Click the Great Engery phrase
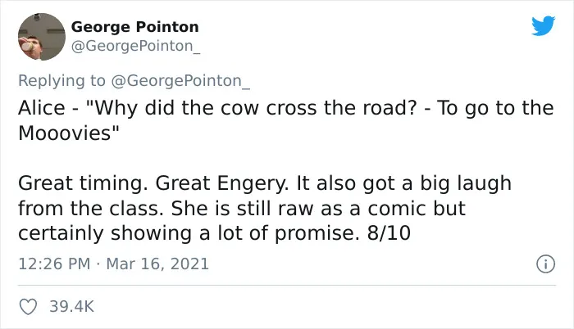This screenshot has height=329, width=574. click(x=222, y=183)
